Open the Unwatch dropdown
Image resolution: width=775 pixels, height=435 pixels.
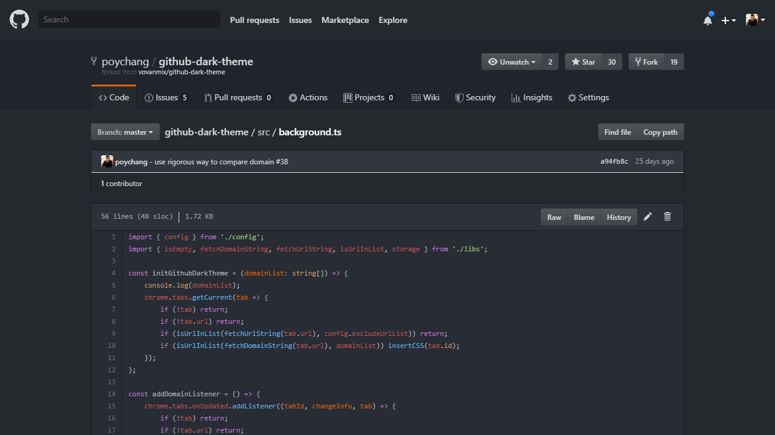click(x=512, y=62)
